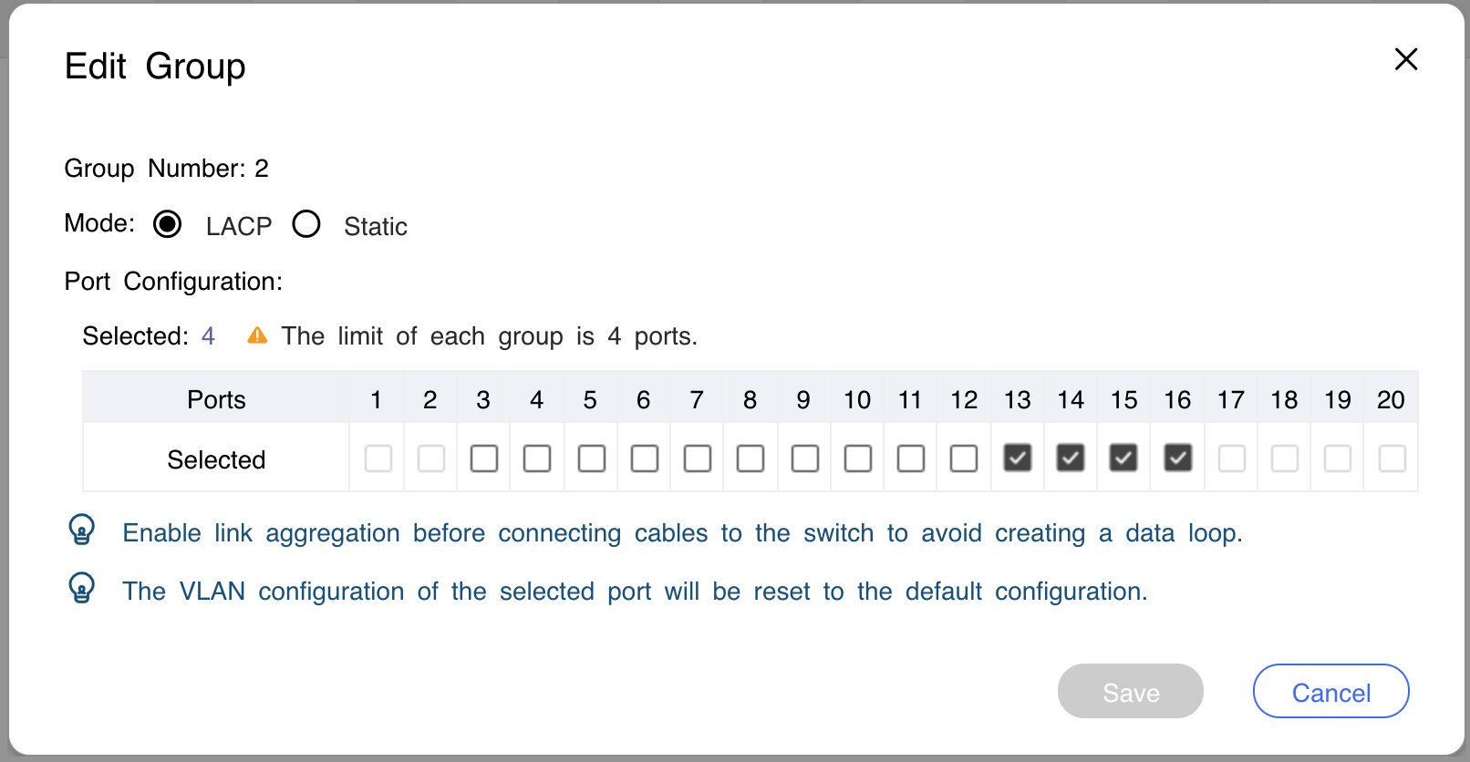1470x762 pixels.
Task: Uncheck port 14 checkbox
Action: [1071, 458]
